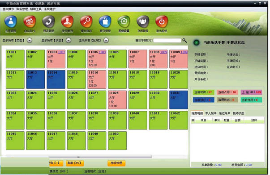Expand 显示所有【区域】 dropdown arrow
This screenshot has width=270, height=175.
point(106,40)
